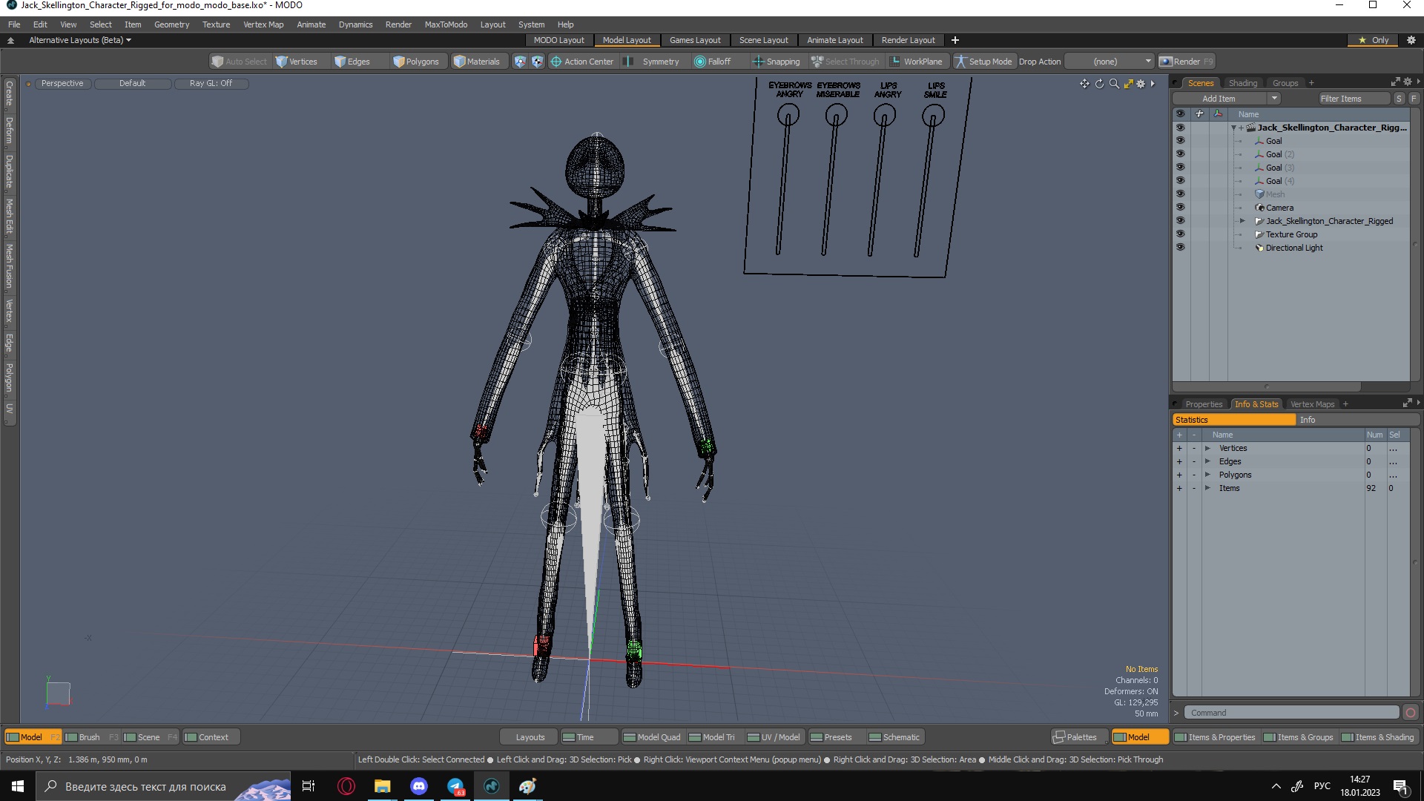Collapse the Jack_Skellington scene root
1424x801 pixels.
click(1233, 128)
